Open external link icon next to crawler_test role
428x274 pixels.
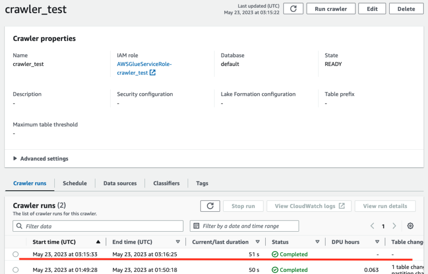(x=152, y=73)
